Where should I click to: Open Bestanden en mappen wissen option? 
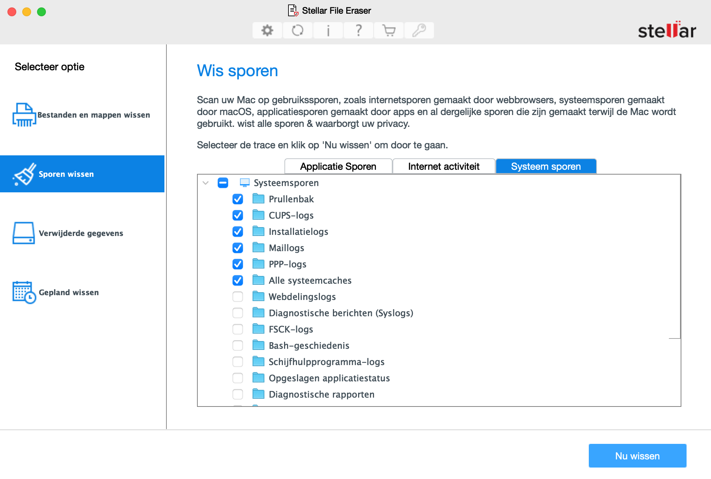pyautogui.click(x=82, y=115)
